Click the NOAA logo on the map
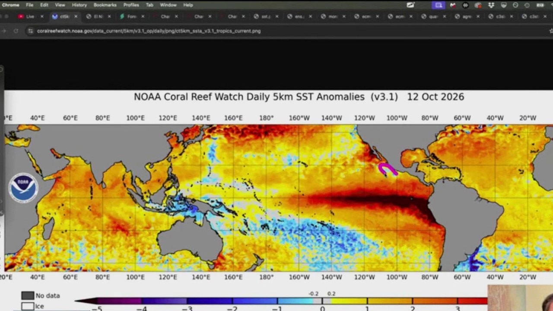Image resolution: width=553 pixels, height=311 pixels. (23, 188)
